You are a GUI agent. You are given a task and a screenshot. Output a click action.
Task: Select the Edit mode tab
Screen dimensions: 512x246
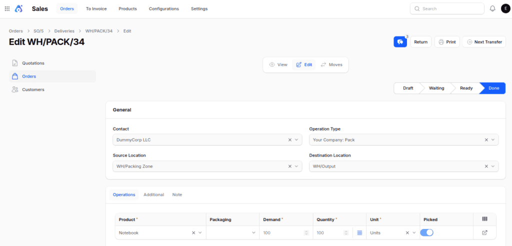[x=304, y=64]
